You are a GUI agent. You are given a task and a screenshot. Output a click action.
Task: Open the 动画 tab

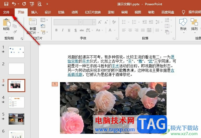tap(75, 12)
